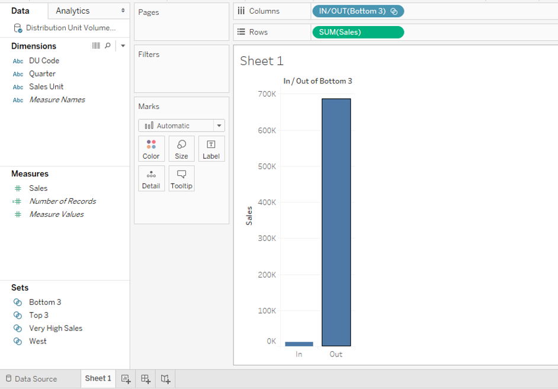
Task: Click the Abc data type icon beside DU Code
Action: (17, 60)
